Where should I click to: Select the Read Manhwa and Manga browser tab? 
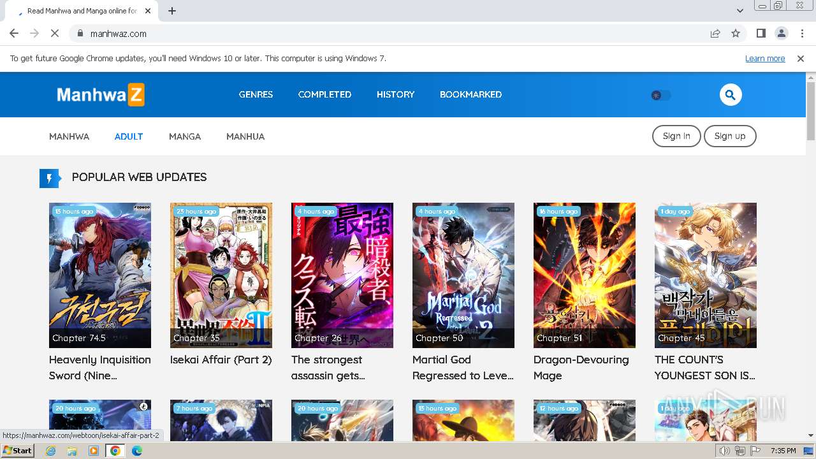click(x=82, y=11)
